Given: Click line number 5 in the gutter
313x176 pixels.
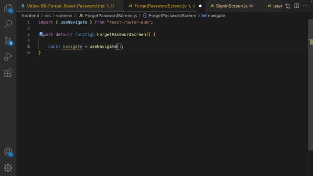Looking at the screenshot, I should (28, 46).
